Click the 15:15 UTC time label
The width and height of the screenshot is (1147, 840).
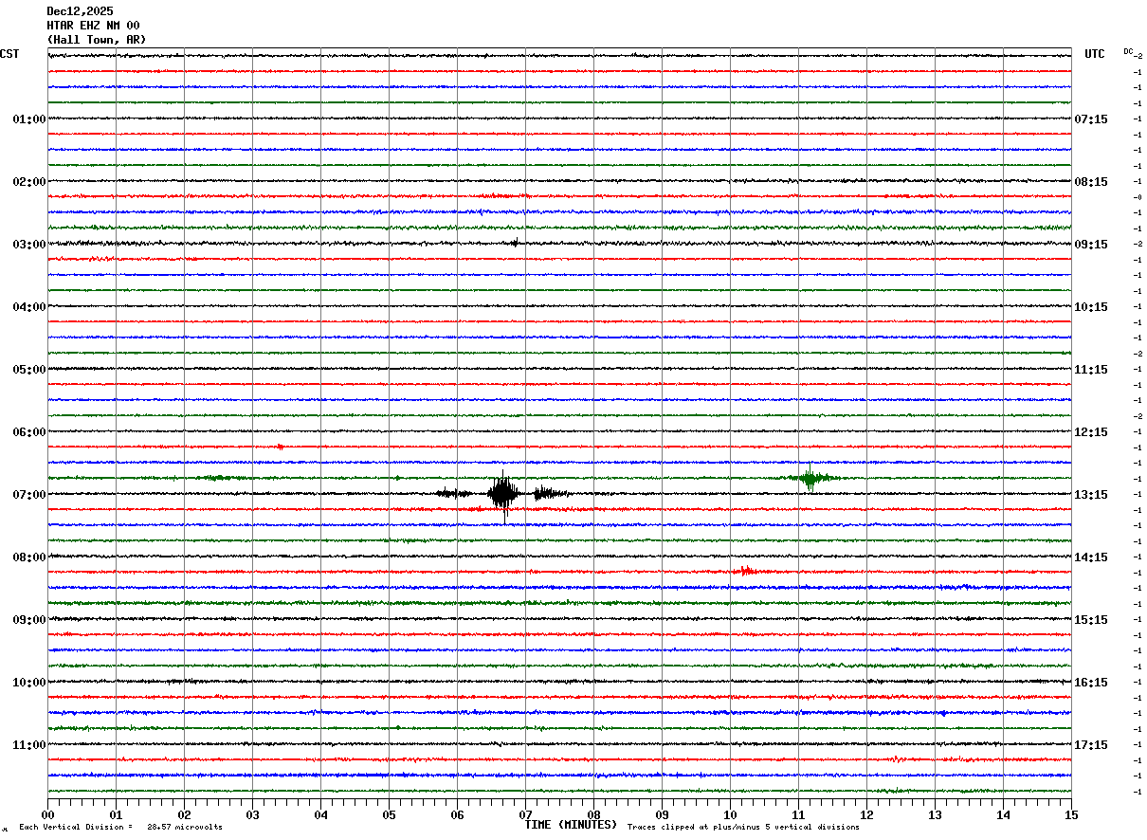(x=1091, y=620)
